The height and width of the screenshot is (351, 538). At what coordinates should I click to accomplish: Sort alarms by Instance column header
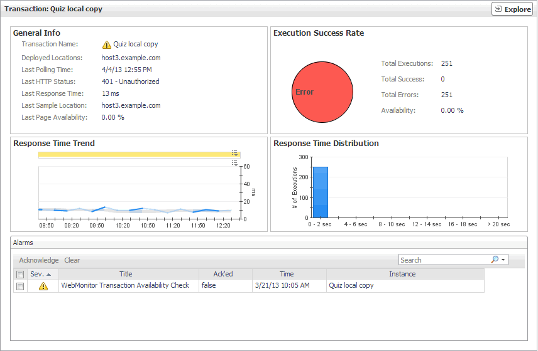402,274
